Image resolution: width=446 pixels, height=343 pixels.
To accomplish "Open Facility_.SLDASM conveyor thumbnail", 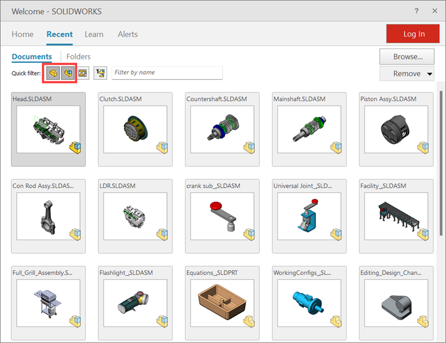I will (396, 216).
